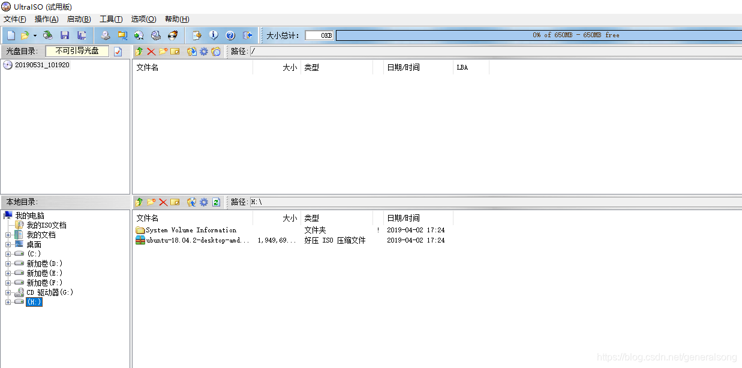Viewport: 742px width, 368px height.
Task: Open the dropdown arrow beside Open icon
Action: point(35,35)
